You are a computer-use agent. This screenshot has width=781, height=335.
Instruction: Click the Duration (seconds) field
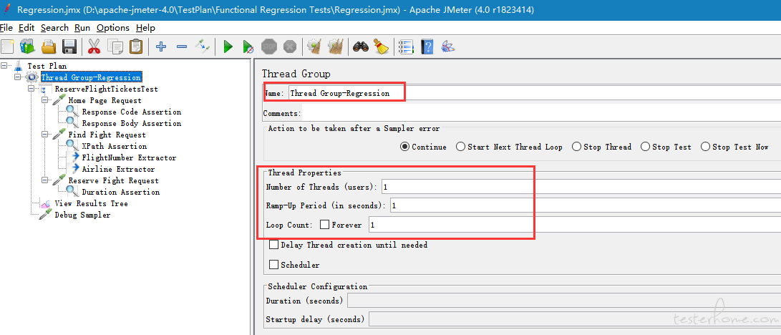[564, 301]
